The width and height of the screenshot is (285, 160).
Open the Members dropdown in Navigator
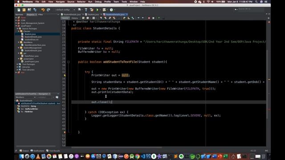pyautogui.click(x=25, y=97)
